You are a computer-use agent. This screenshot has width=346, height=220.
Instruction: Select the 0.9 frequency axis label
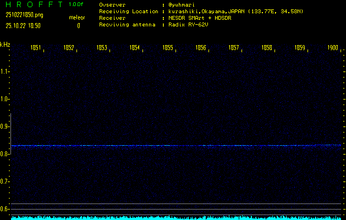(5, 127)
